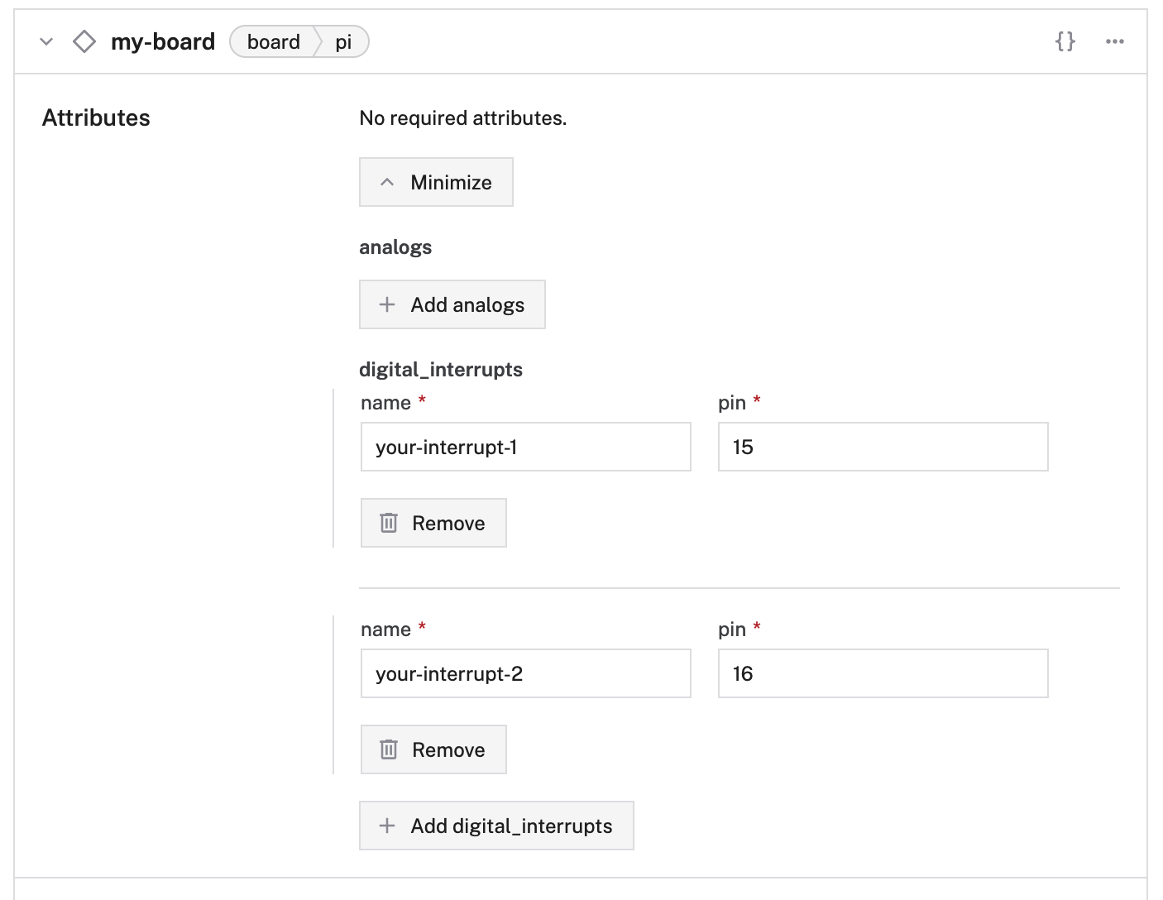Open the more options ellipsis menu
The height and width of the screenshot is (900, 1163).
tap(1115, 41)
